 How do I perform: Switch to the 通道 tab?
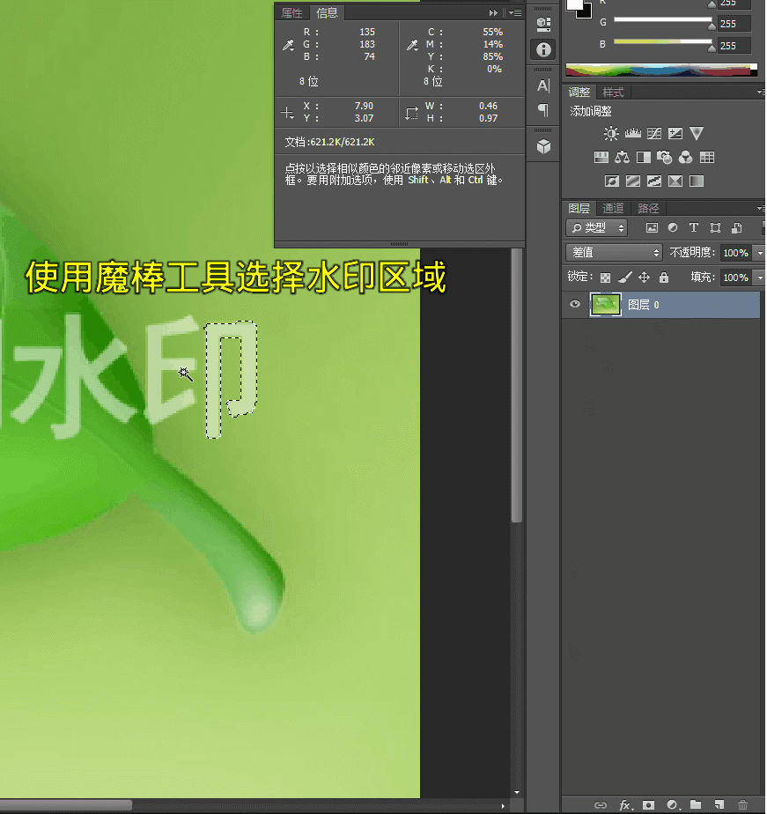coord(613,209)
